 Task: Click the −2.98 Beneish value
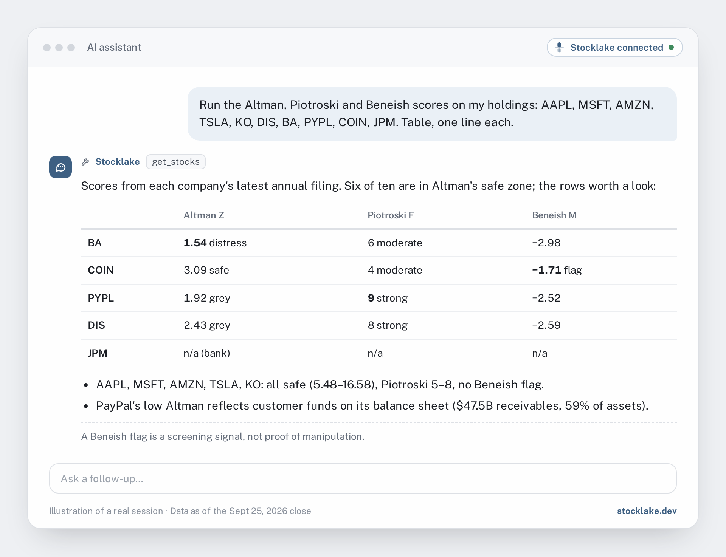pyautogui.click(x=546, y=243)
